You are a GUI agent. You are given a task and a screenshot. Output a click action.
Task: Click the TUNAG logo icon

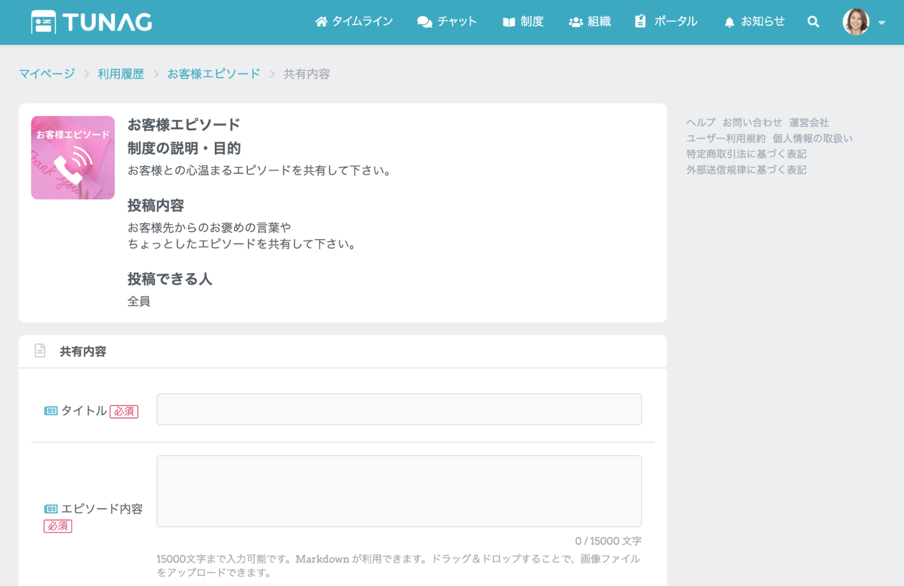(x=43, y=22)
